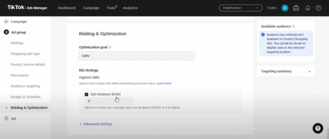The image size is (329, 139).
Task: Go to the Analytics tab
Action: [130, 8]
